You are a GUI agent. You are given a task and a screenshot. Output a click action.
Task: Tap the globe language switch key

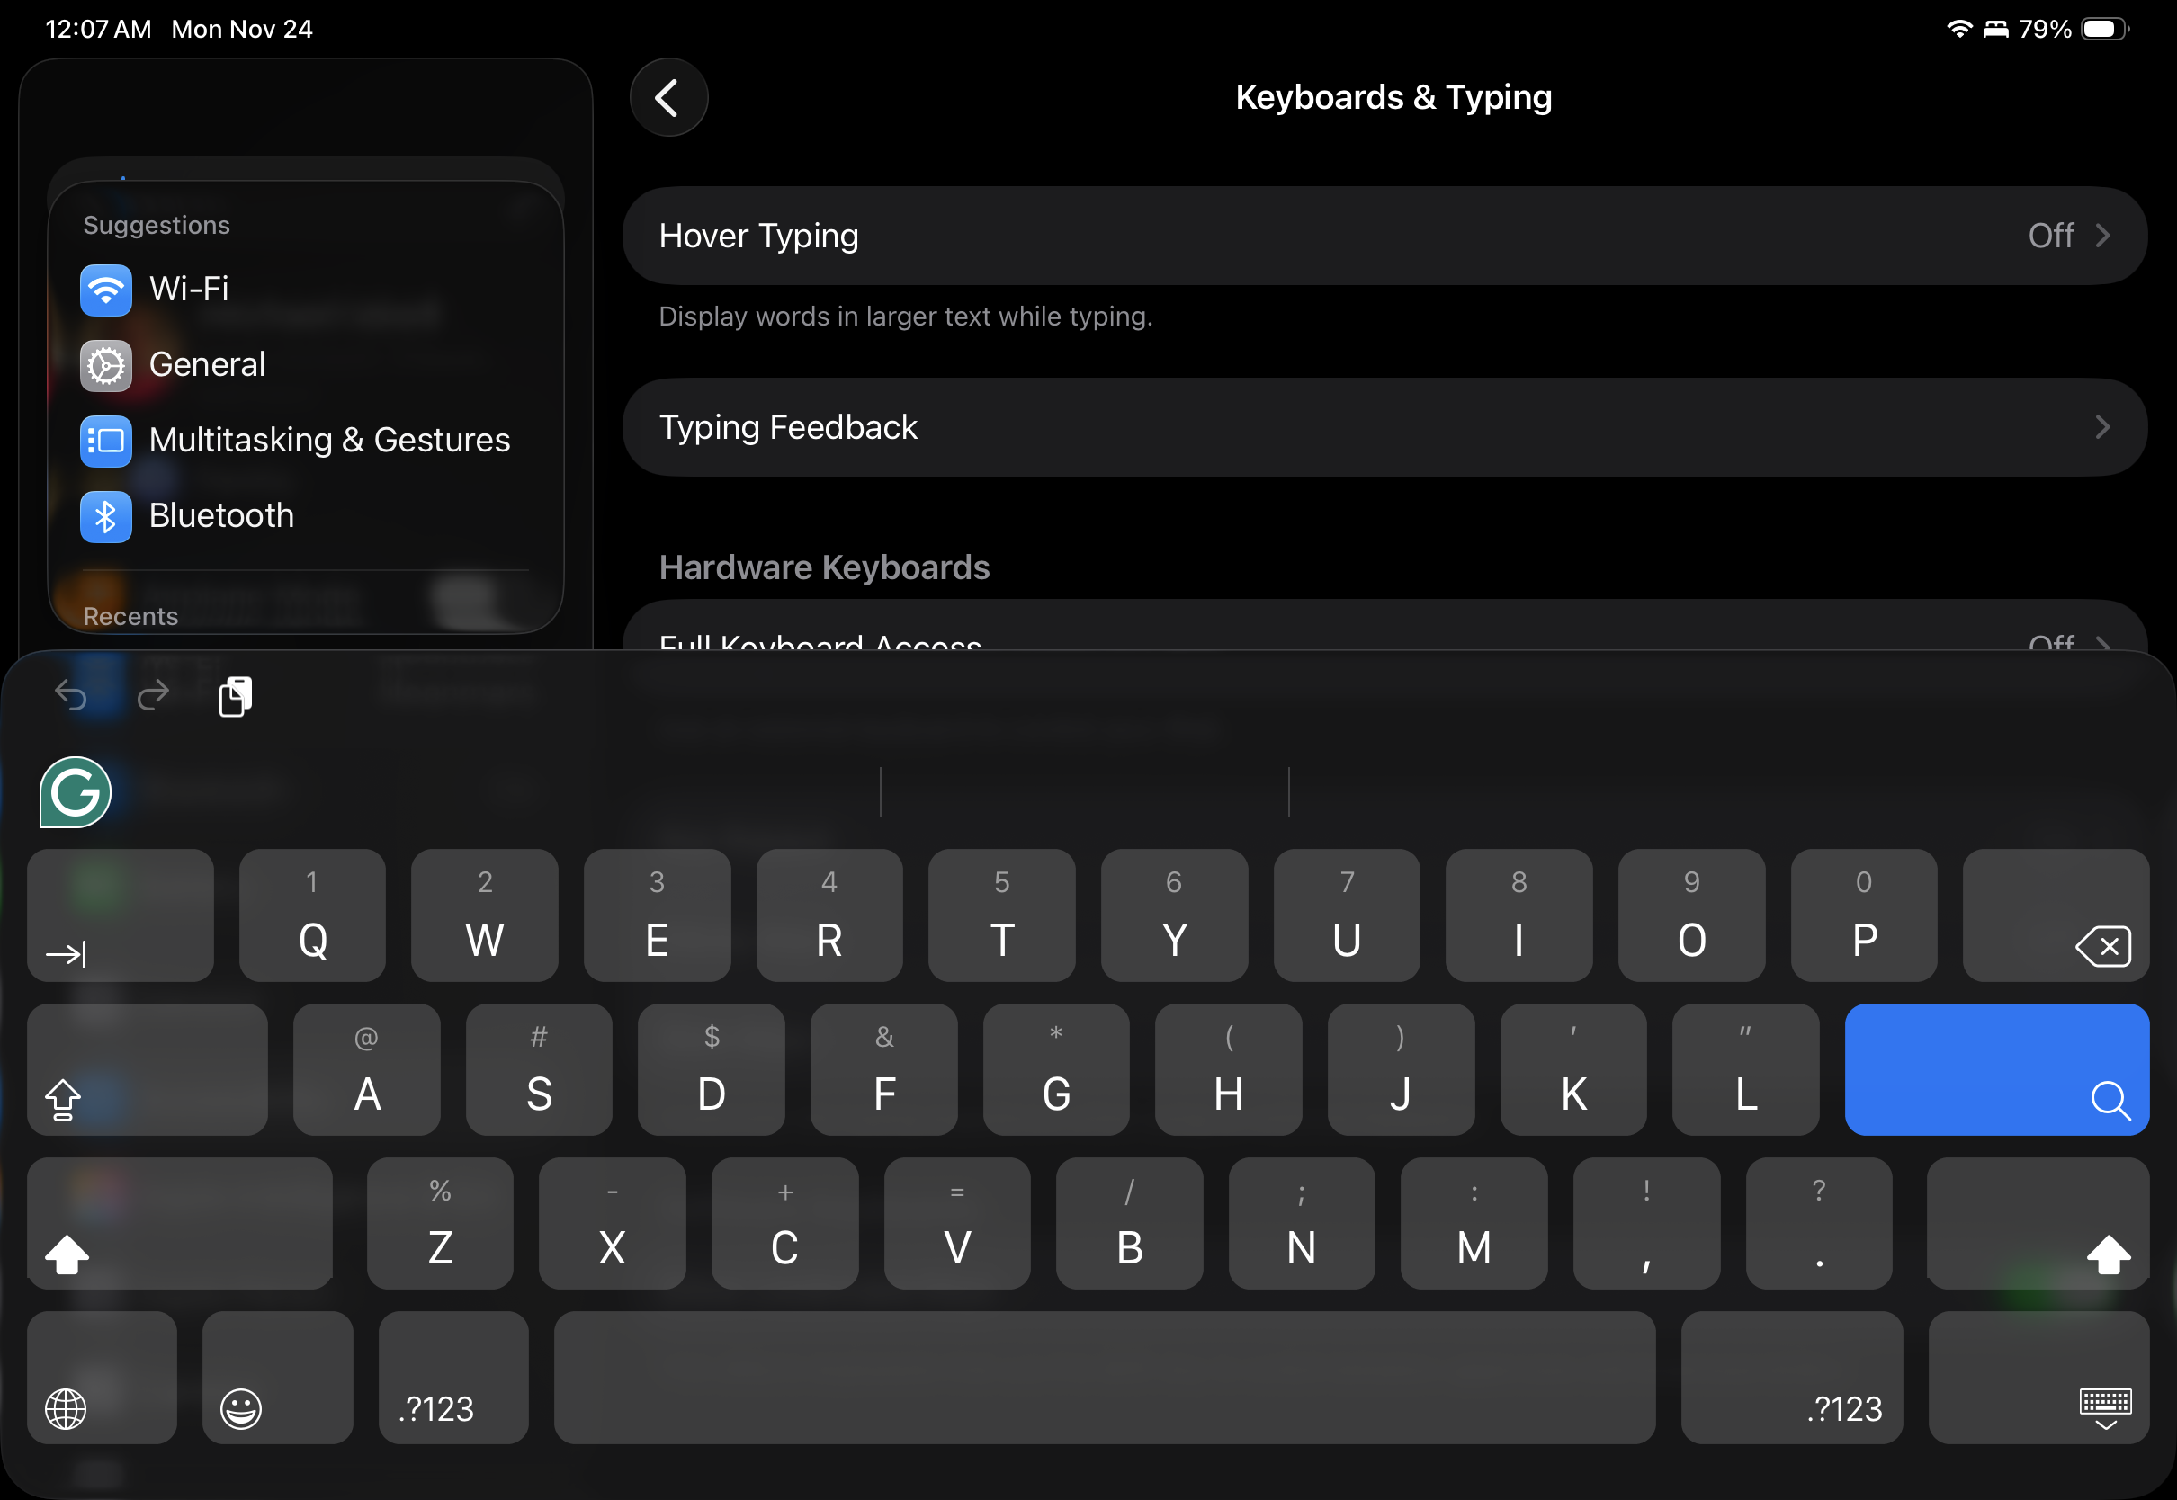point(102,1377)
